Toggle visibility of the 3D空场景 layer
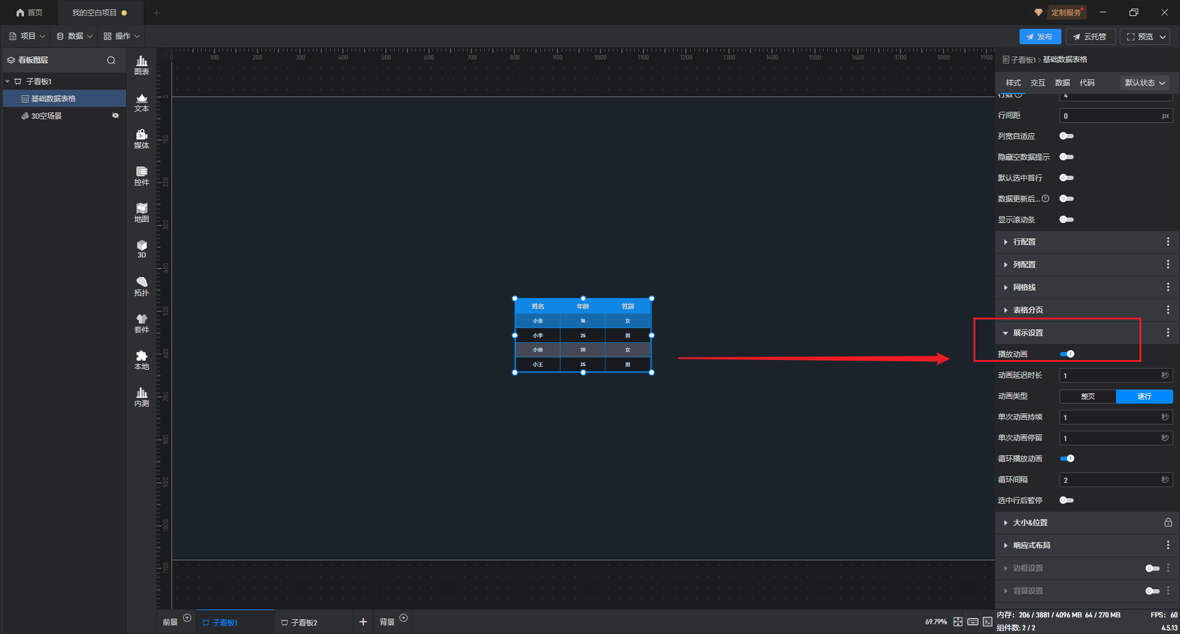 click(x=115, y=115)
